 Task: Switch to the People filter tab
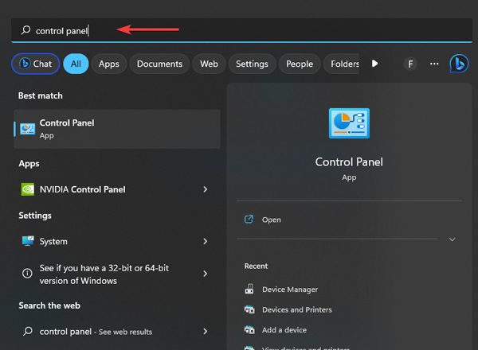tap(300, 64)
